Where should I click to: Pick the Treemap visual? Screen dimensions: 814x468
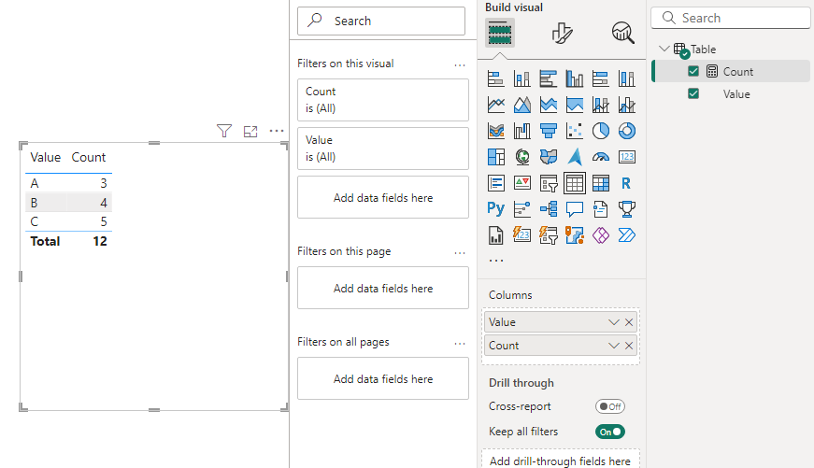coord(496,157)
